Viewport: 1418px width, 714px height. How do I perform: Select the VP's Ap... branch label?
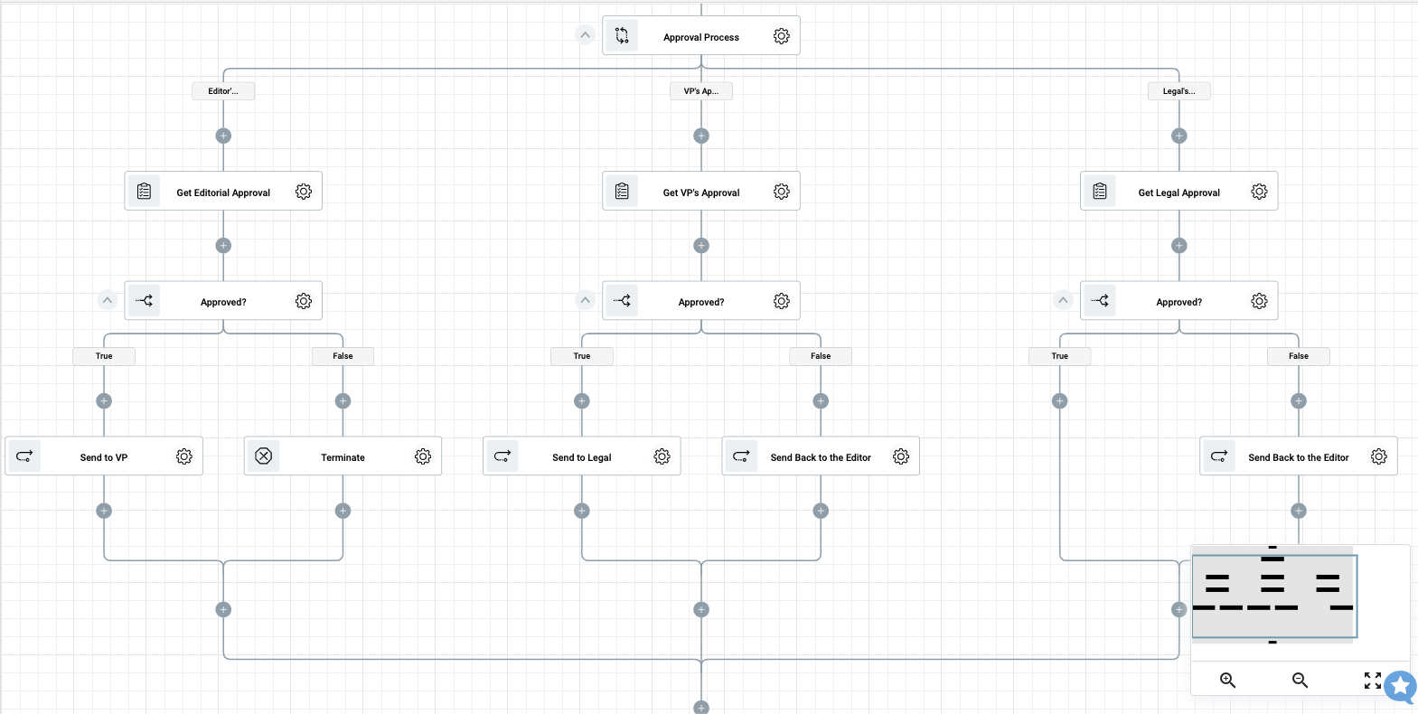701,91
